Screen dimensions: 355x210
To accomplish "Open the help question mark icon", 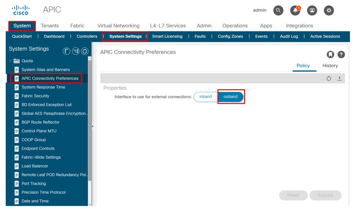I will click(x=341, y=54).
